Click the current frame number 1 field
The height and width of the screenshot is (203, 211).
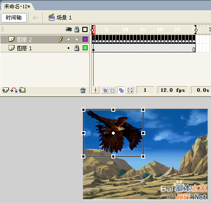145,90
